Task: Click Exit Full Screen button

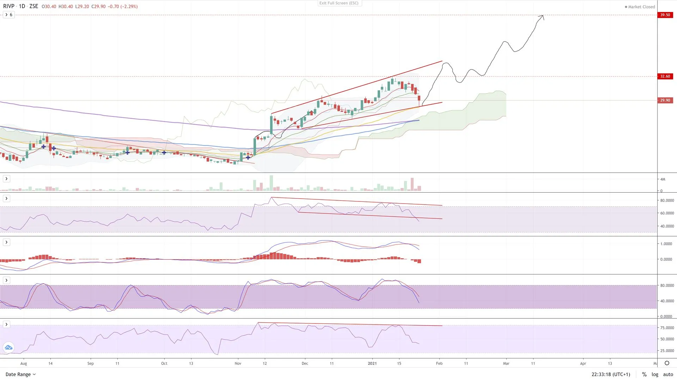Action: tap(339, 3)
